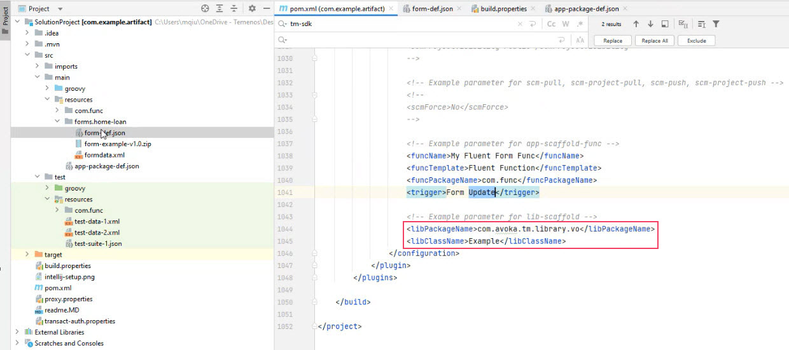Click the Exclude button
Screen dimensions: 789x350
pos(696,41)
